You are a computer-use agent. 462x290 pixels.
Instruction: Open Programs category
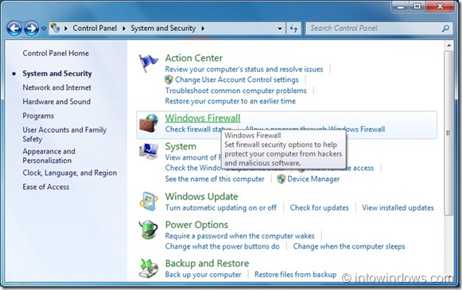[x=38, y=116]
